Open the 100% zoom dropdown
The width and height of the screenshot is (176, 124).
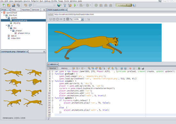(x=82, y=19)
